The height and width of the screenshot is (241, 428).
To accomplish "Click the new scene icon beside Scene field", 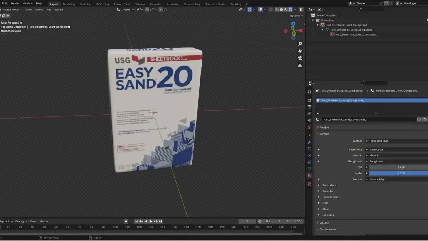I will point(386,3).
